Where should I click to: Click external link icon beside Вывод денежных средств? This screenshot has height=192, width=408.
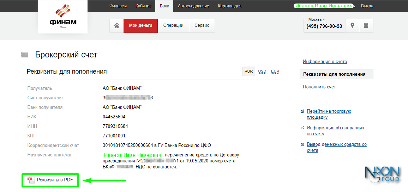(302, 144)
